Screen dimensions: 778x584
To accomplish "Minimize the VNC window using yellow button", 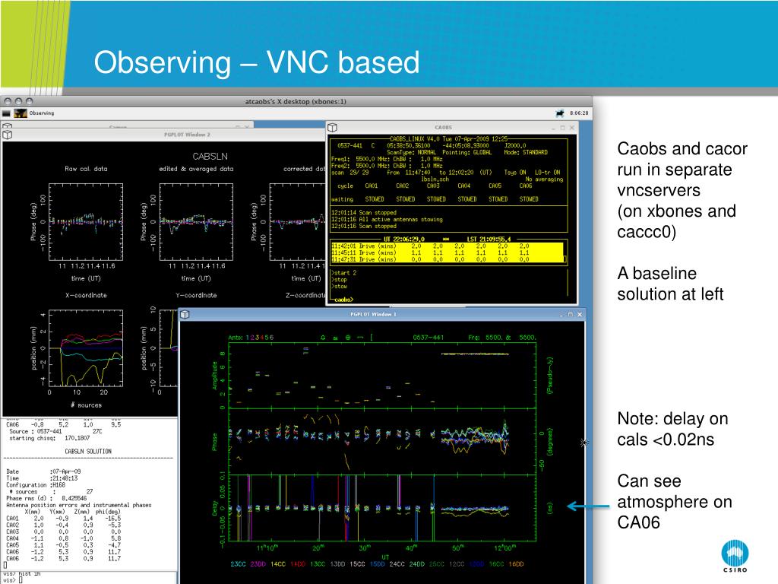I will (19, 101).
